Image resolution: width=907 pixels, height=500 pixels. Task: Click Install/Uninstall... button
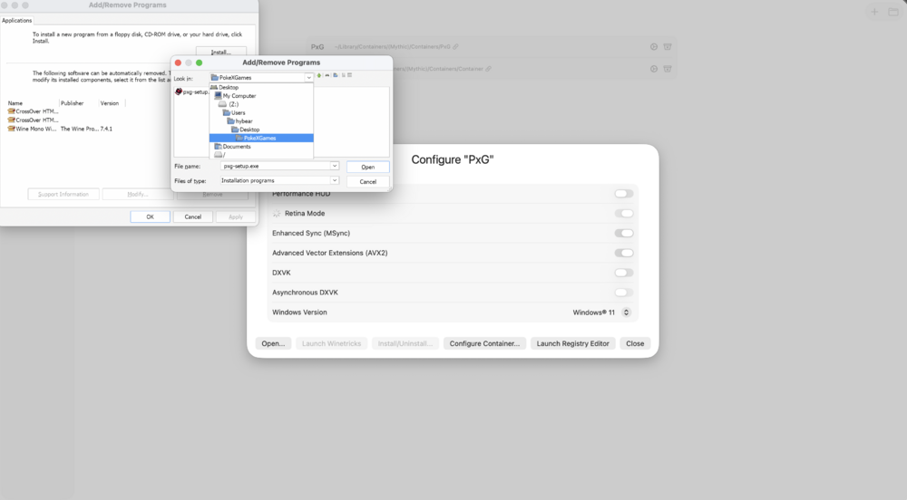(405, 343)
